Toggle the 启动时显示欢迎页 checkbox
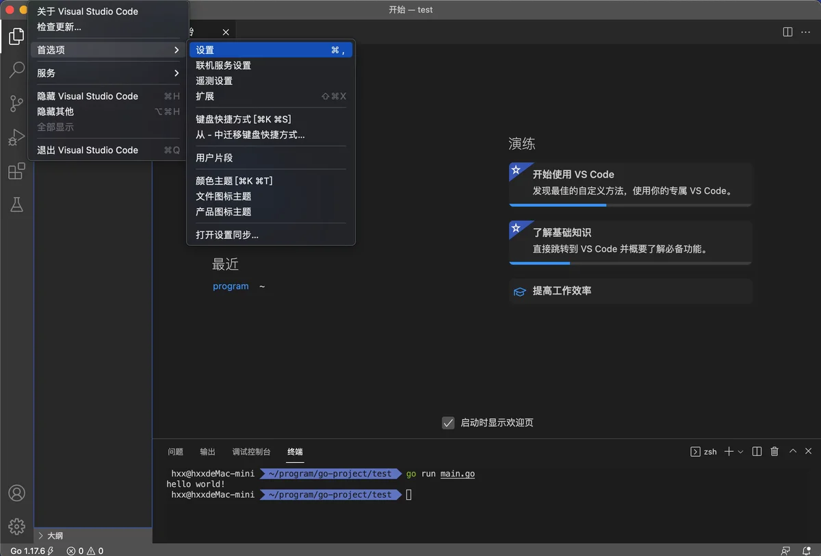 448,422
